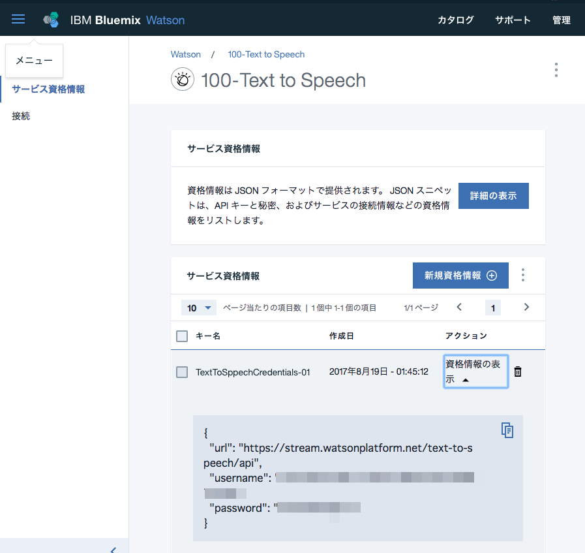This screenshot has width=585, height=553.
Task: Click Watson breadcrumb link
Action: 186,54
